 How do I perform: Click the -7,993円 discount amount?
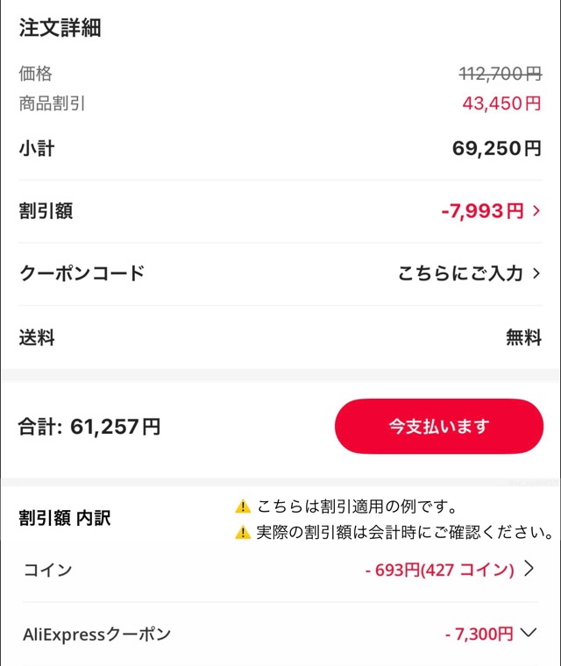click(x=482, y=211)
